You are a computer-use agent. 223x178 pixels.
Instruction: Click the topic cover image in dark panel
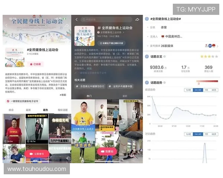point(84,36)
